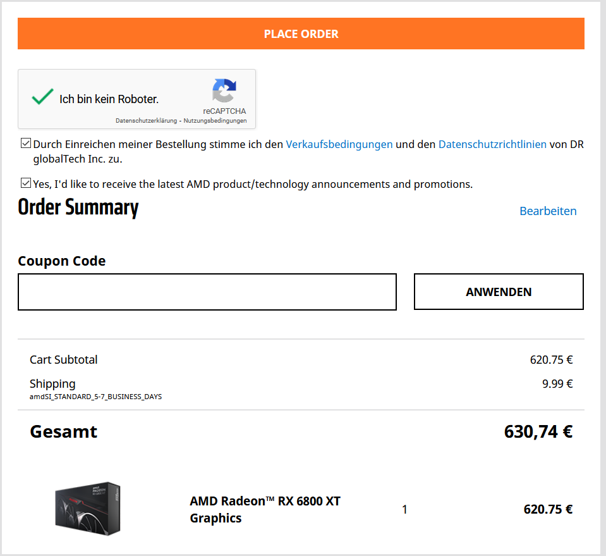Click the Gesamt total of 630,74 €
Viewport: 606px width, 556px height.
pyautogui.click(x=538, y=432)
